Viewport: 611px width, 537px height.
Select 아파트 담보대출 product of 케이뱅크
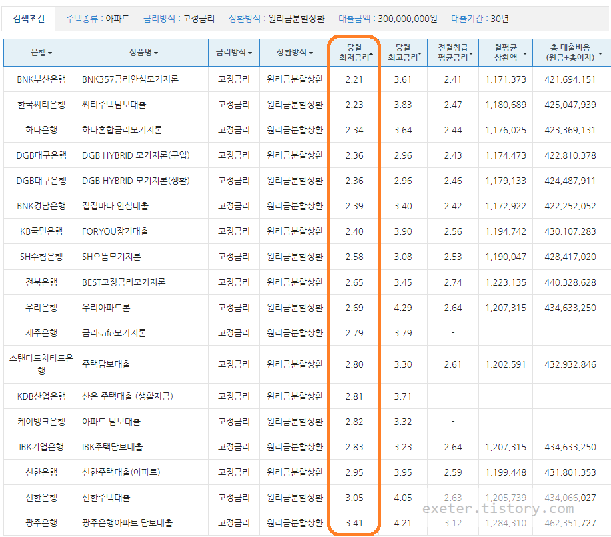point(111,422)
